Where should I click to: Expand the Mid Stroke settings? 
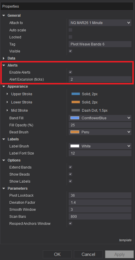[x=7, y=110]
